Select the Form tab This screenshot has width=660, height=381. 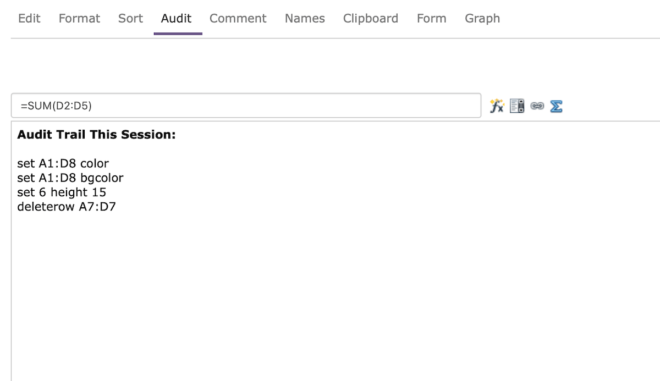(431, 18)
